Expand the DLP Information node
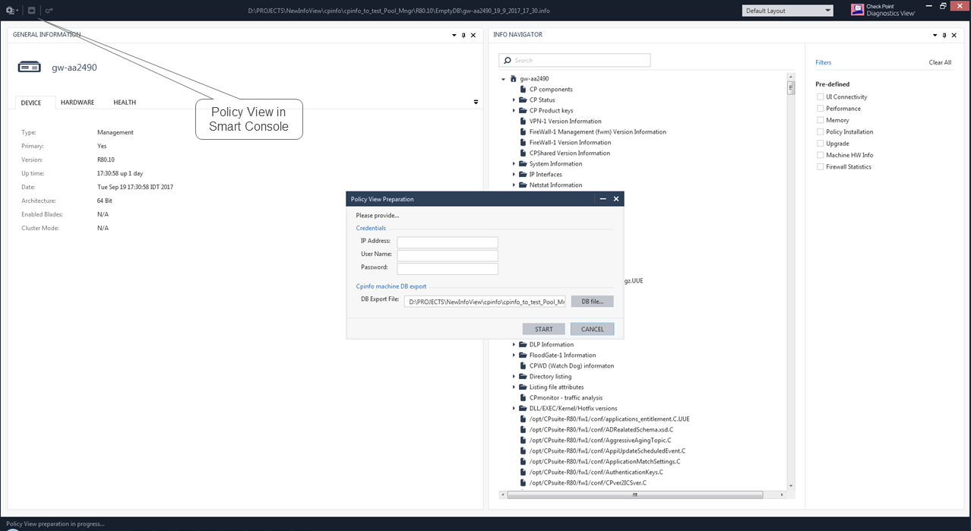Viewport: 971px width, 531px height. pyautogui.click(x=514, y=344)
